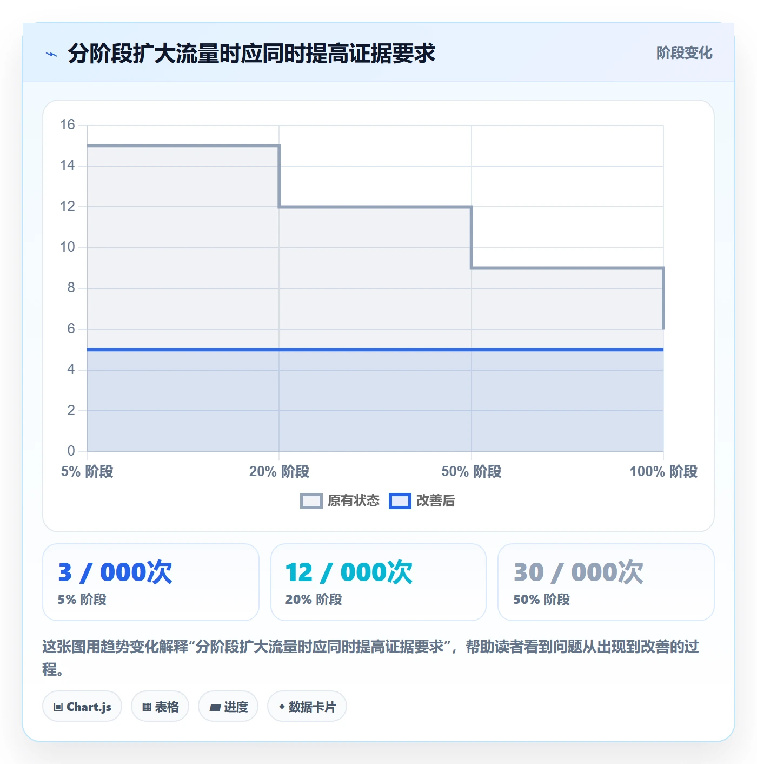The height and width of the screenshot is (764, 757).
Task: Select the 数据卡片 tag chip
Action: click(307, 707)
